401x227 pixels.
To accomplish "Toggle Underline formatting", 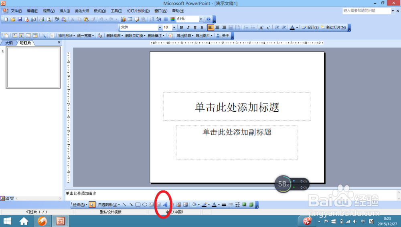I will pos(195,27).
